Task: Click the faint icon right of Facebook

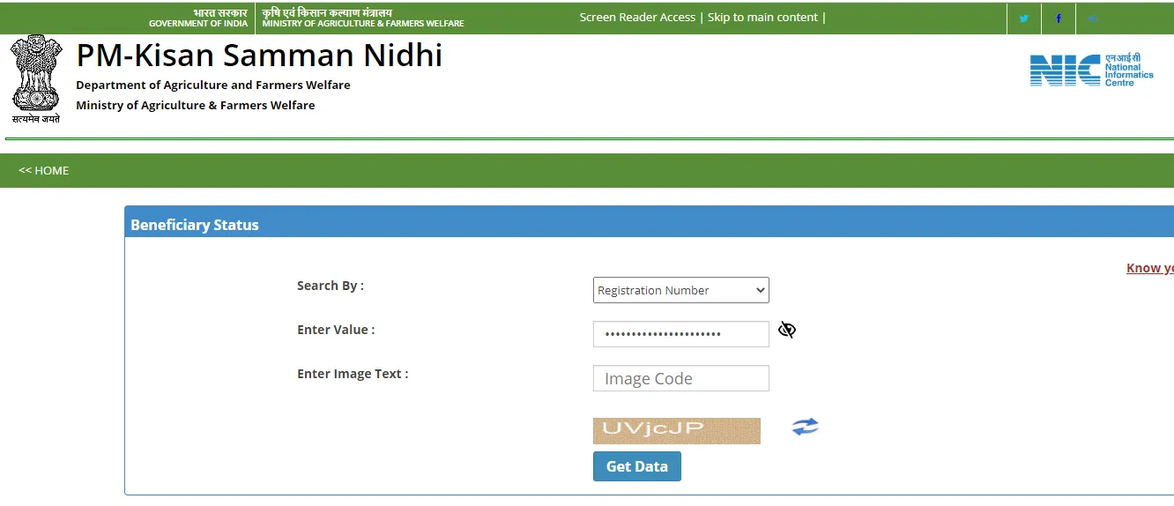Action: coord(1093,19)
